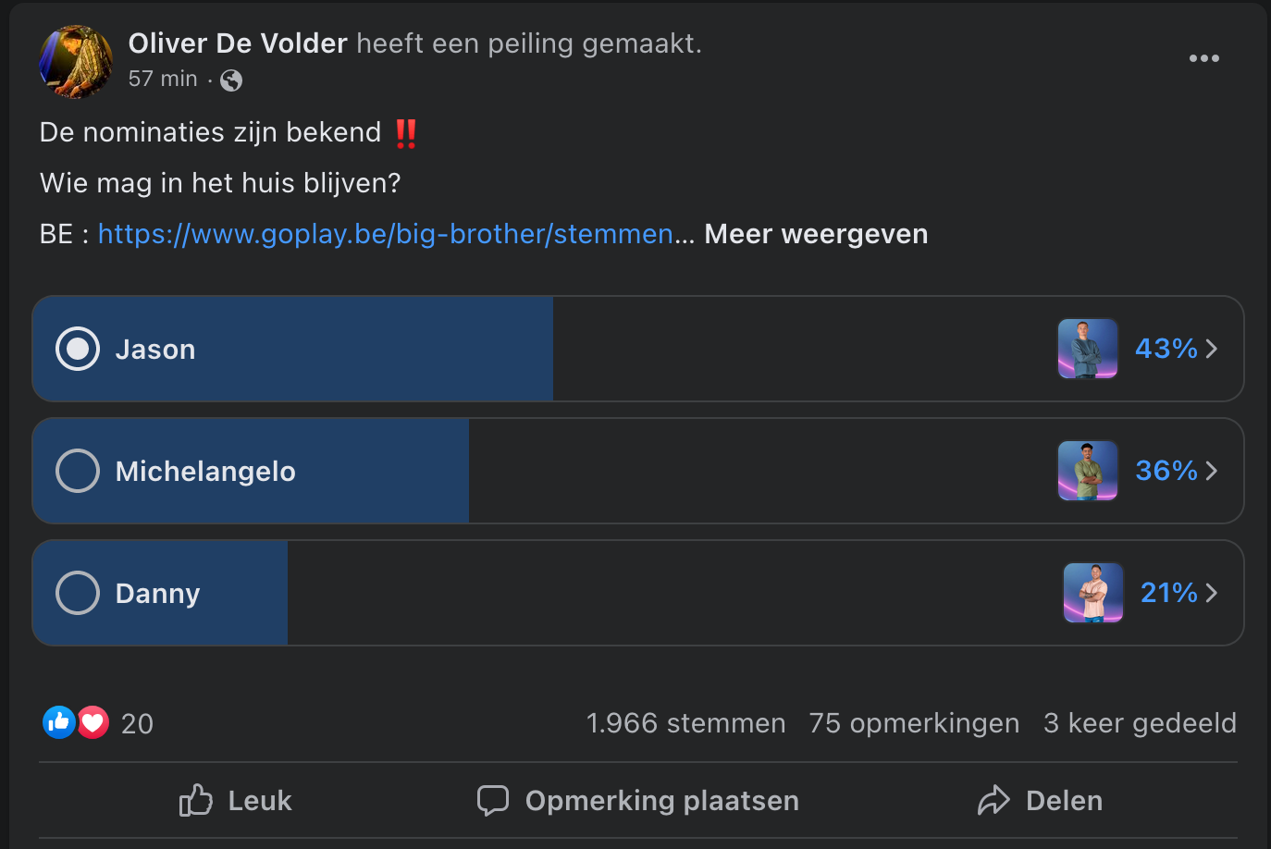Expand voters chevron next to 43%
Viewport: 1271px width, 849px height.
tap(1212, 349)
